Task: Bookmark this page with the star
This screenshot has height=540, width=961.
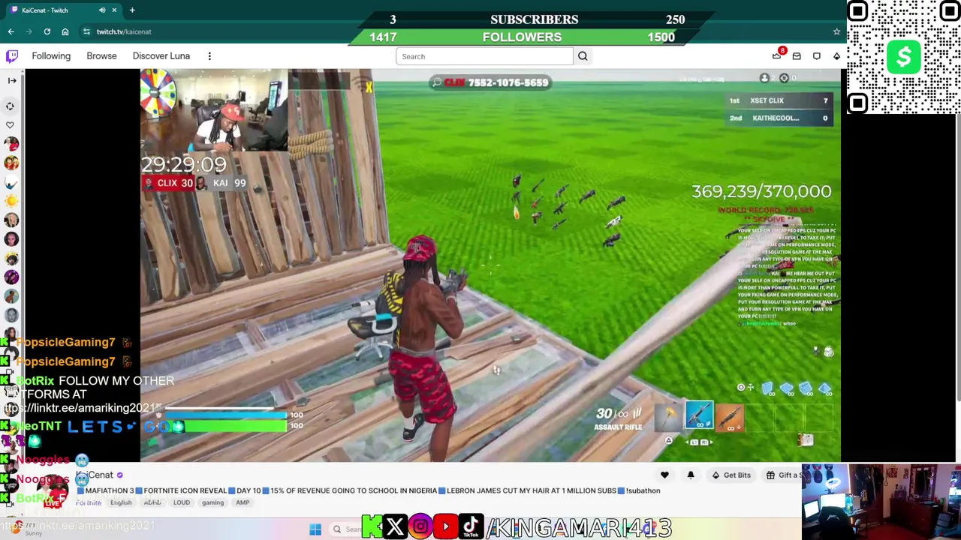Action: 836,31
